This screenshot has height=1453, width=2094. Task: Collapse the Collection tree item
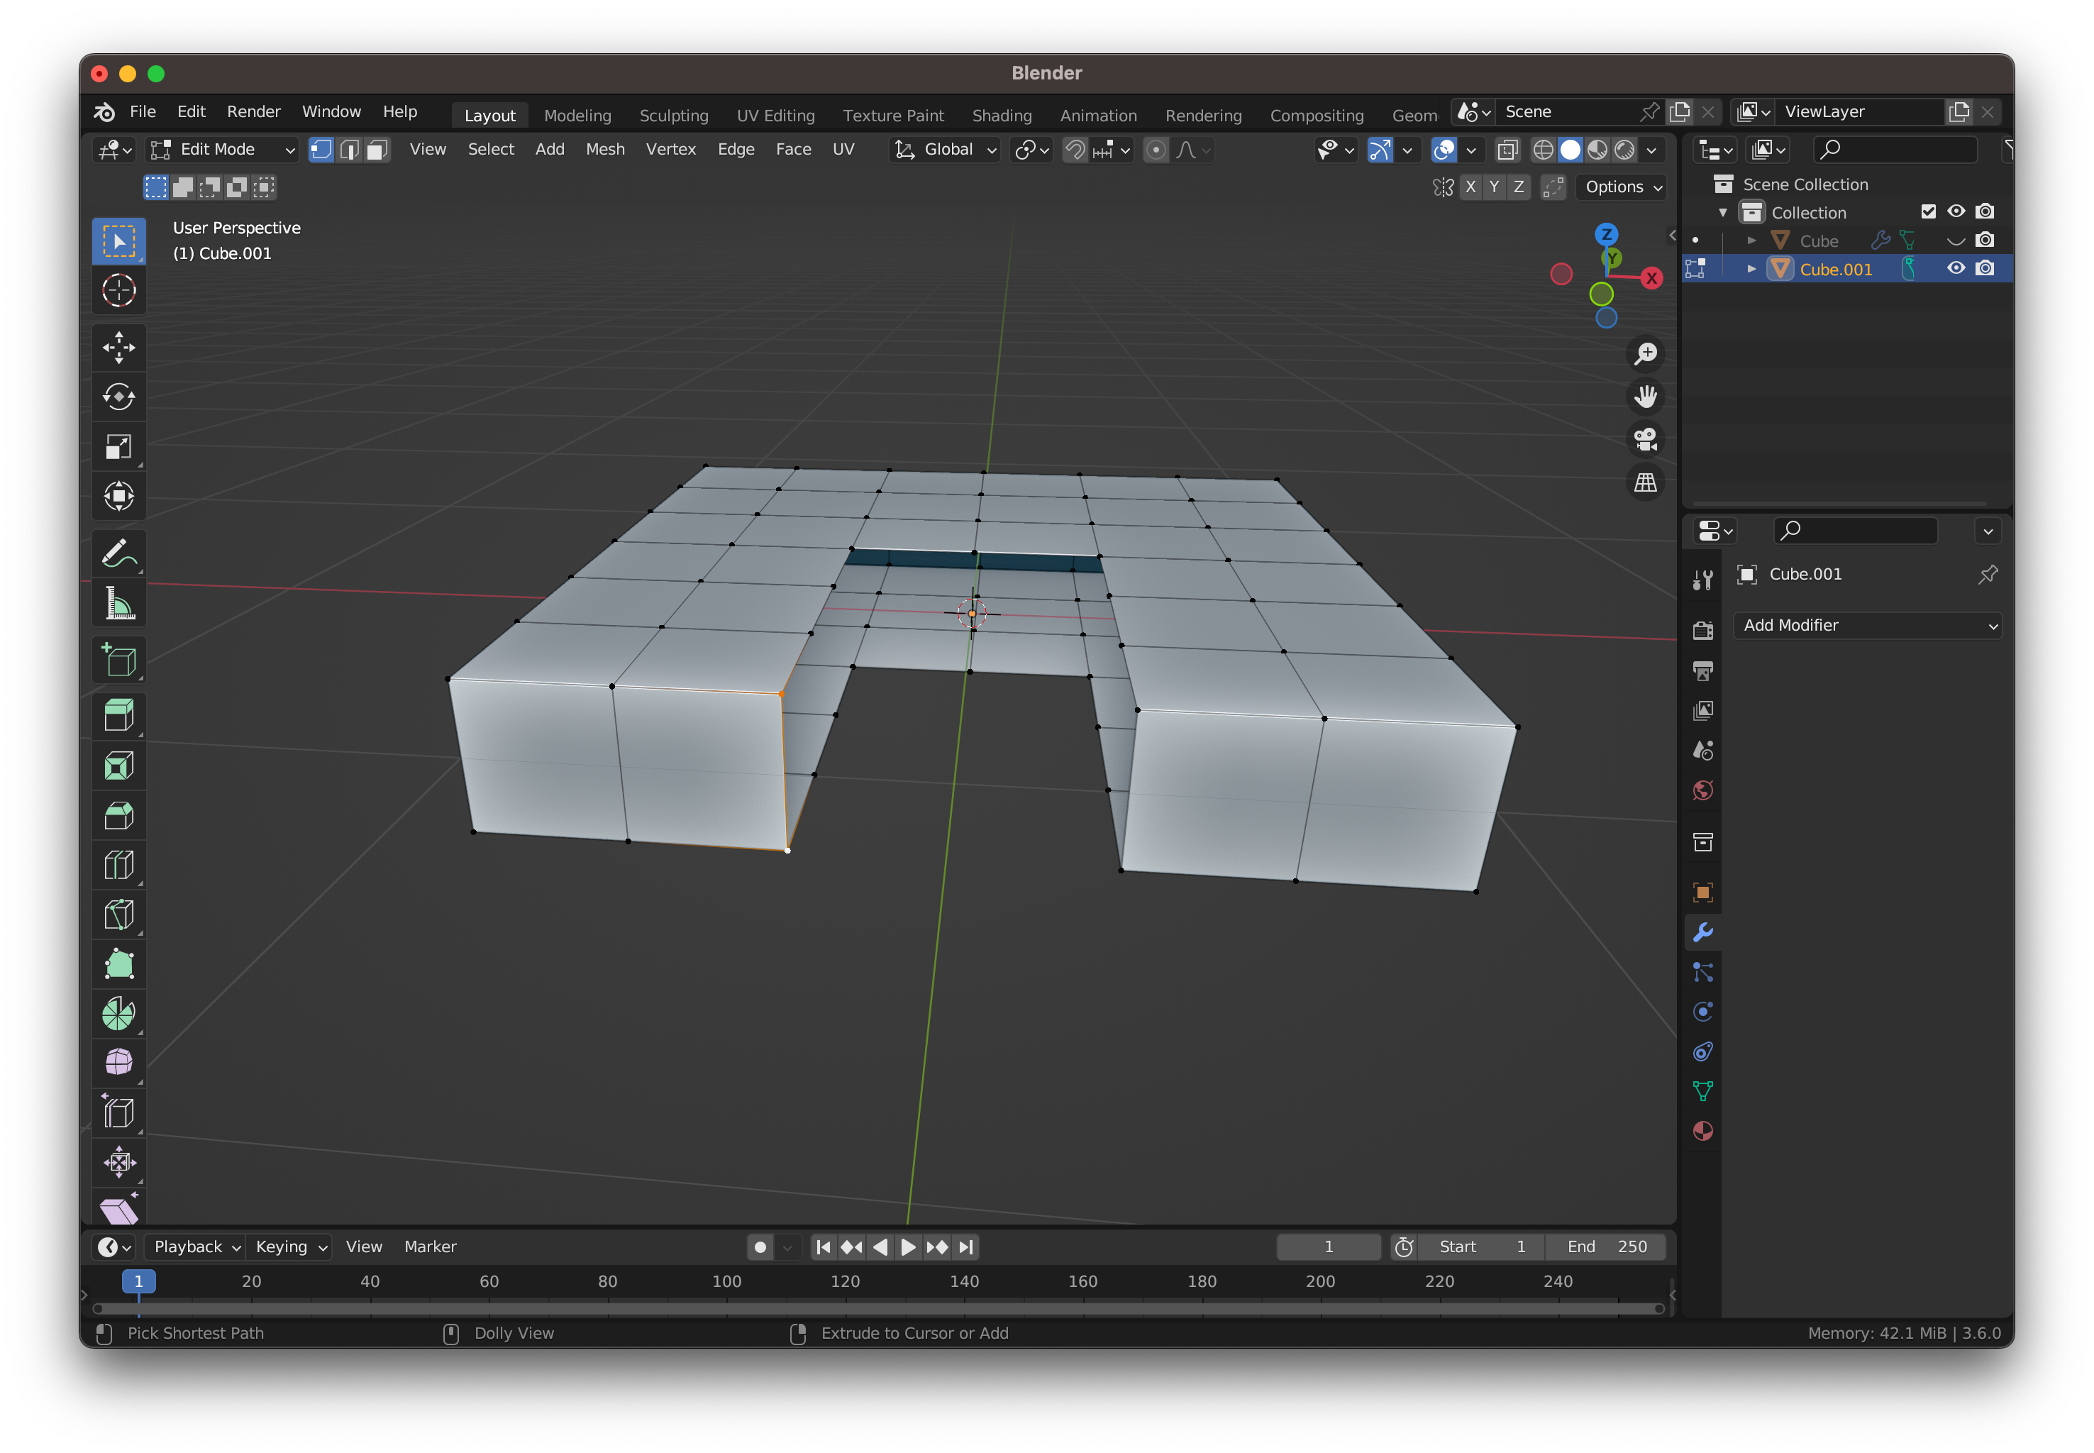1723,212
